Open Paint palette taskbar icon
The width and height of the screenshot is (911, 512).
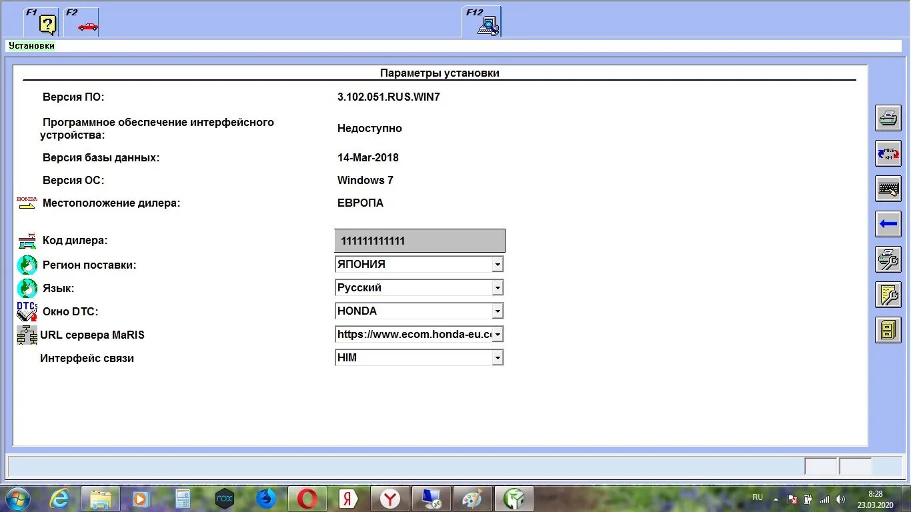point(472,499)
